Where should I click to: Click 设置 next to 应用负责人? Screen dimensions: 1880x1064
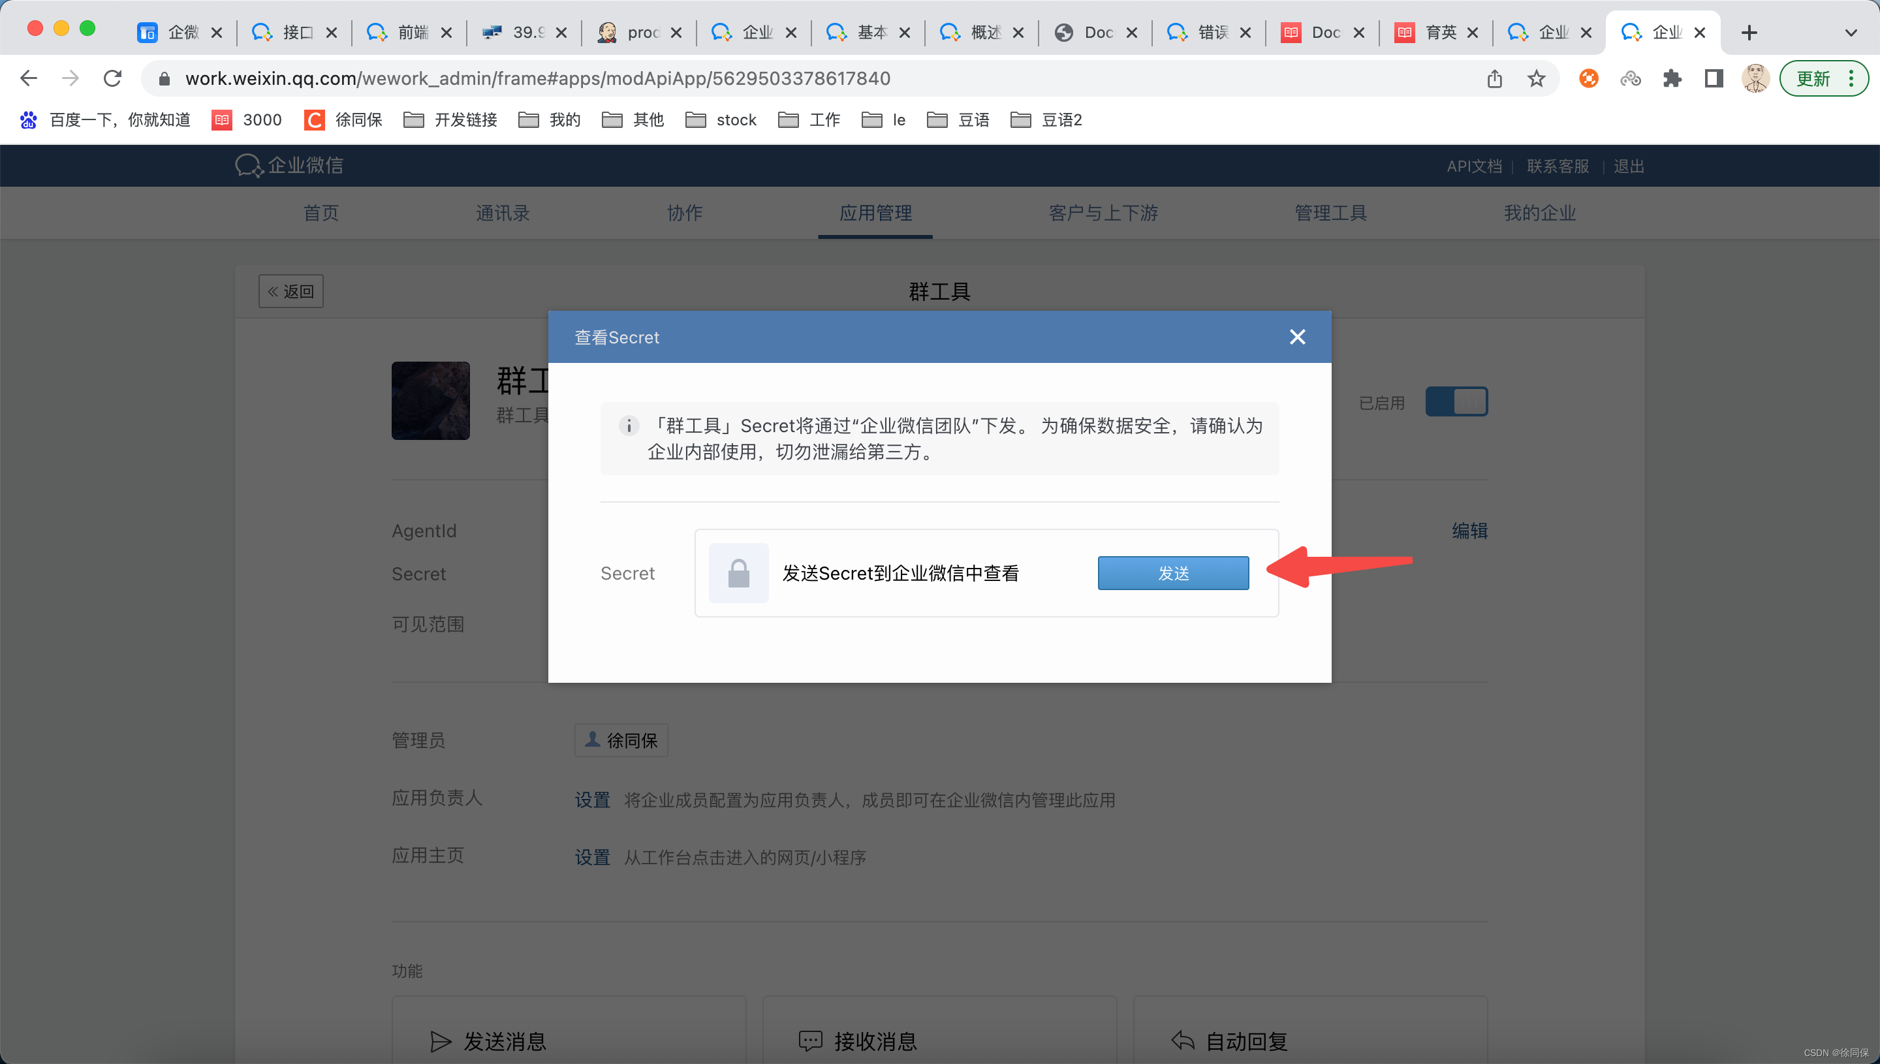pos(592,800)
